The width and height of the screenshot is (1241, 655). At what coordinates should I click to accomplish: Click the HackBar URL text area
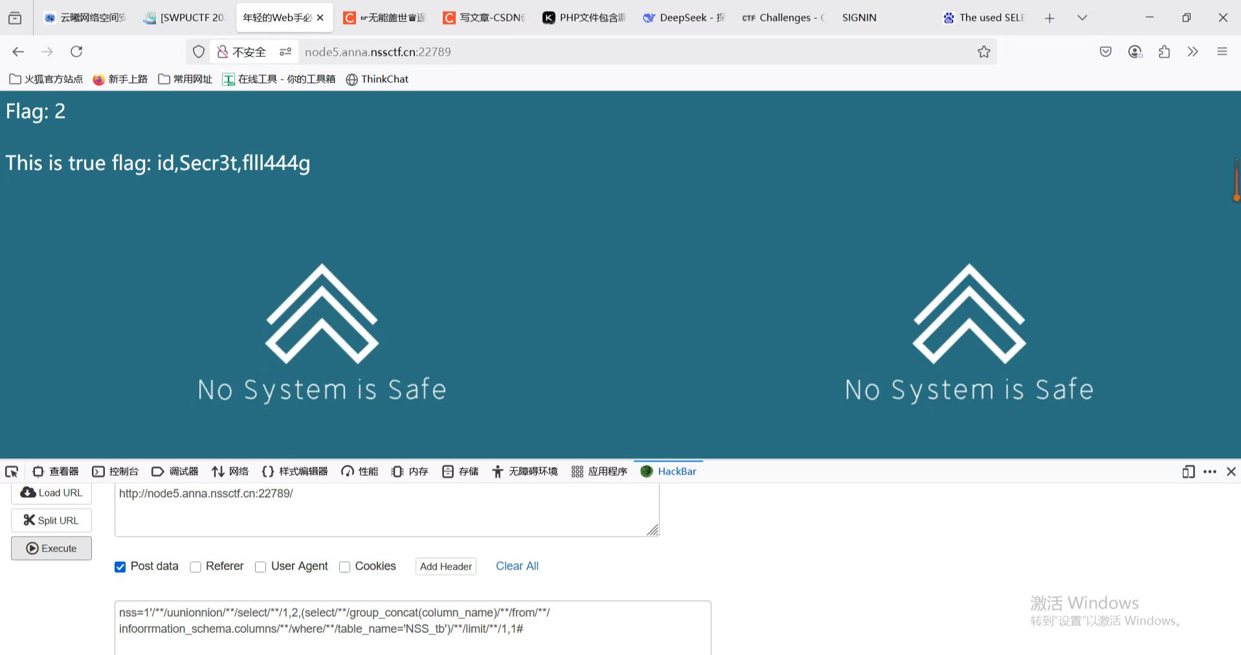point(387,509)
